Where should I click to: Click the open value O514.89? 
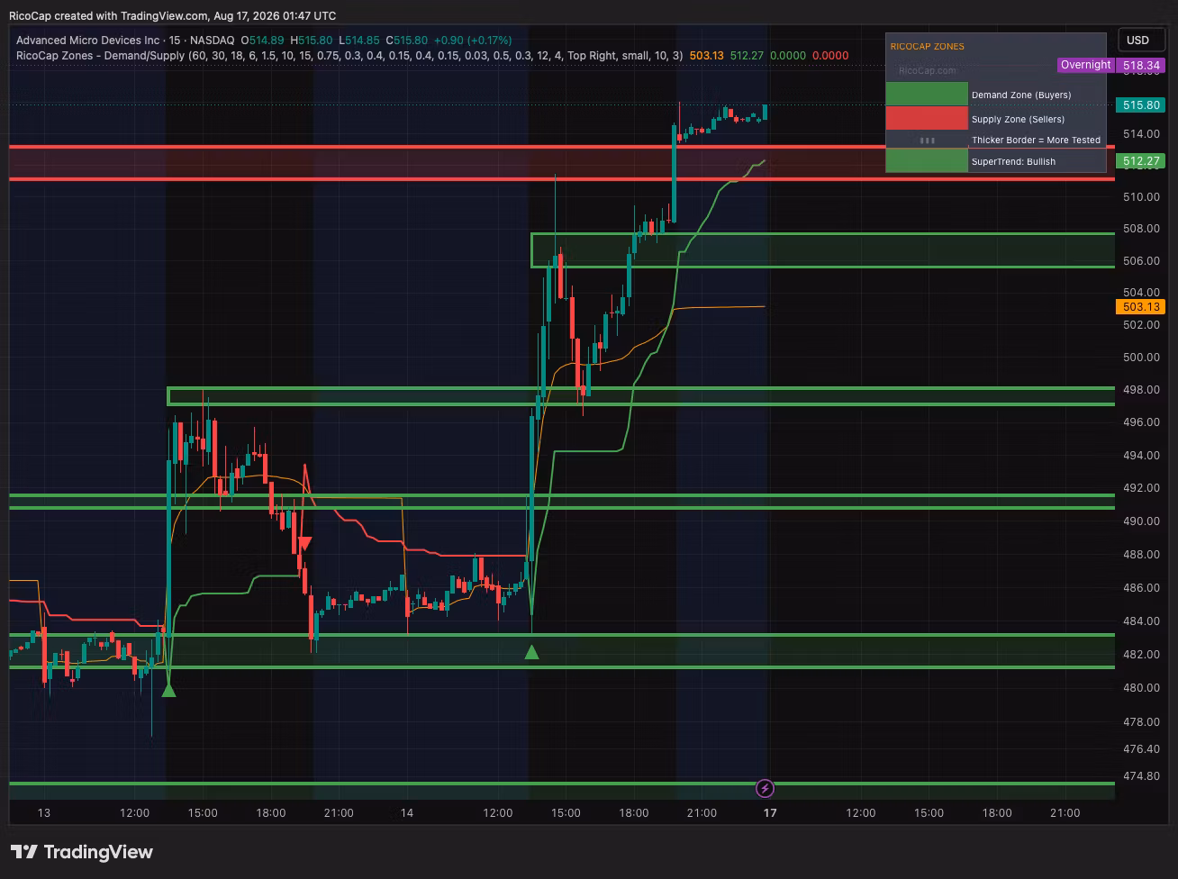[263, 41]
